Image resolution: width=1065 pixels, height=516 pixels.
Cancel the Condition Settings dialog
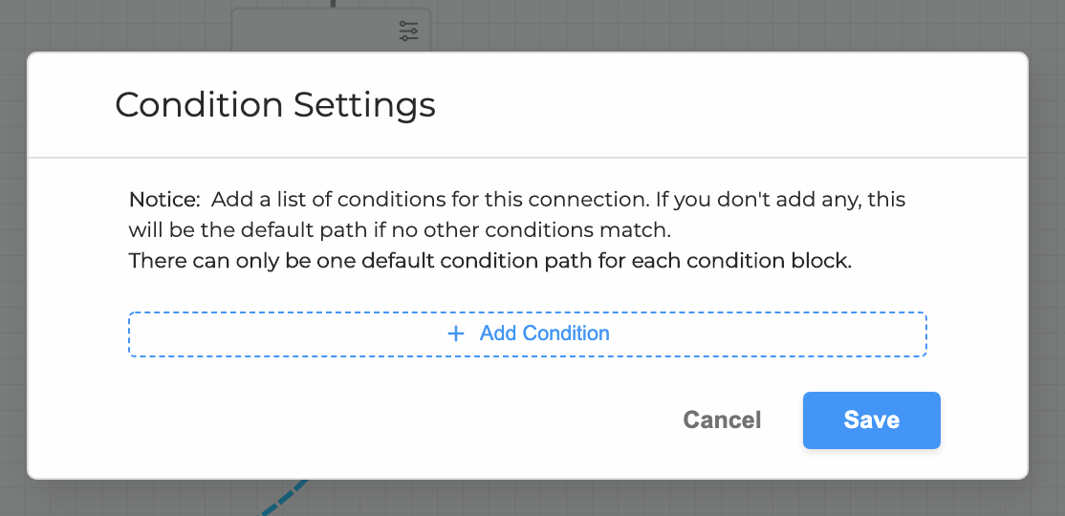tap(722, 420)
